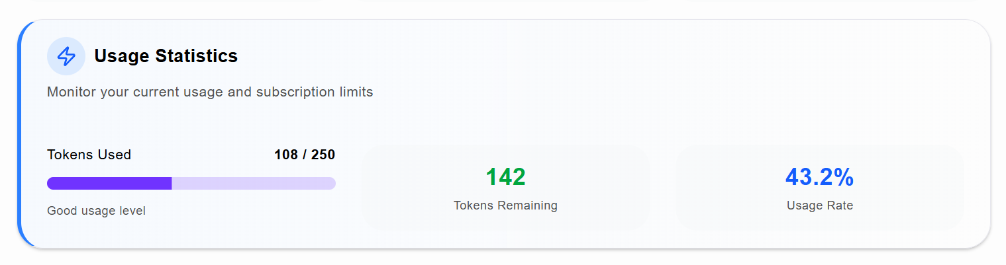Click the circular light blue icon background
Image resolution: width=1006 pixels, height=265 pixels.
tap(66, 56)
